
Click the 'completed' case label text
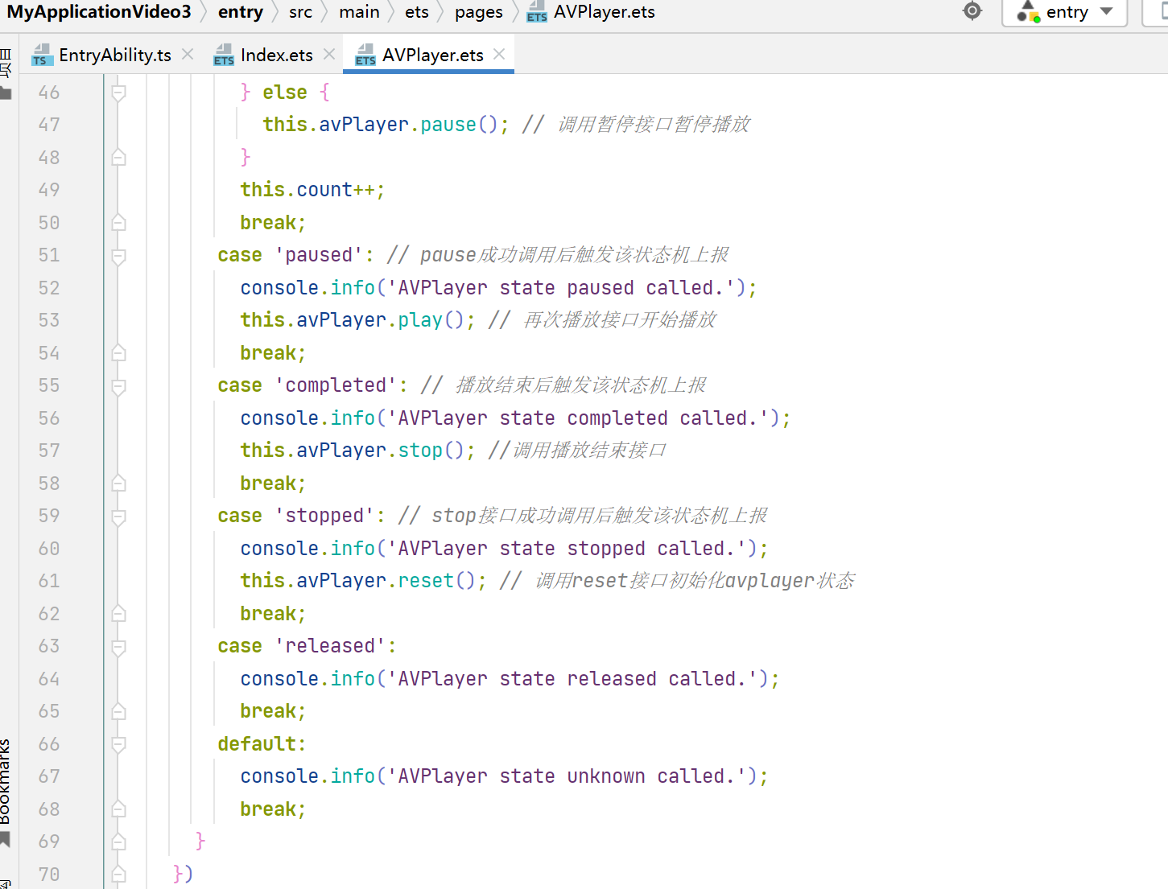tap(336, 385)
